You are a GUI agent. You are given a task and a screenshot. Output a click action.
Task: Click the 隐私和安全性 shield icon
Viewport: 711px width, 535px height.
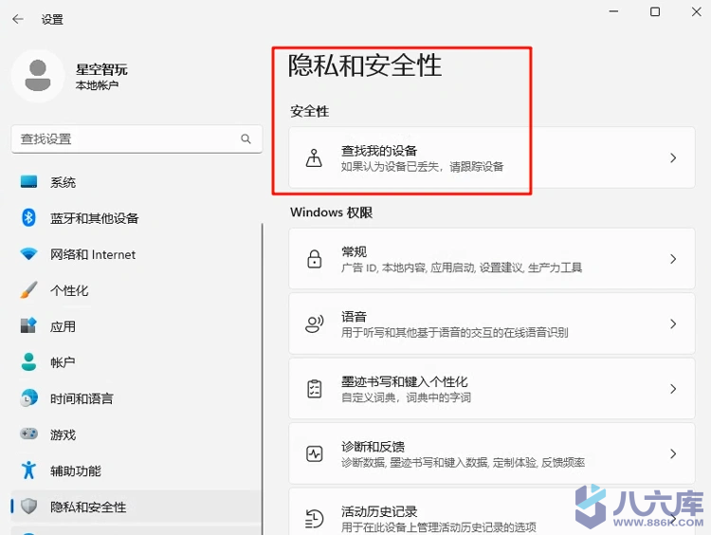[29, 506]
